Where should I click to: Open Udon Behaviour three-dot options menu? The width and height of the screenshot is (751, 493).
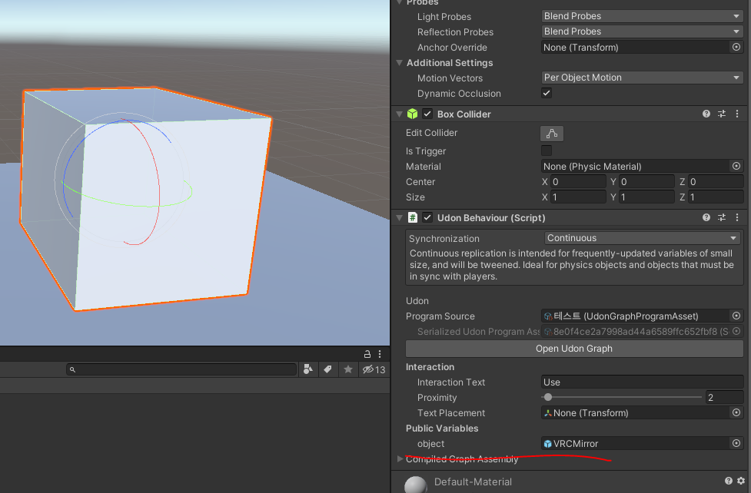(737, 218)
